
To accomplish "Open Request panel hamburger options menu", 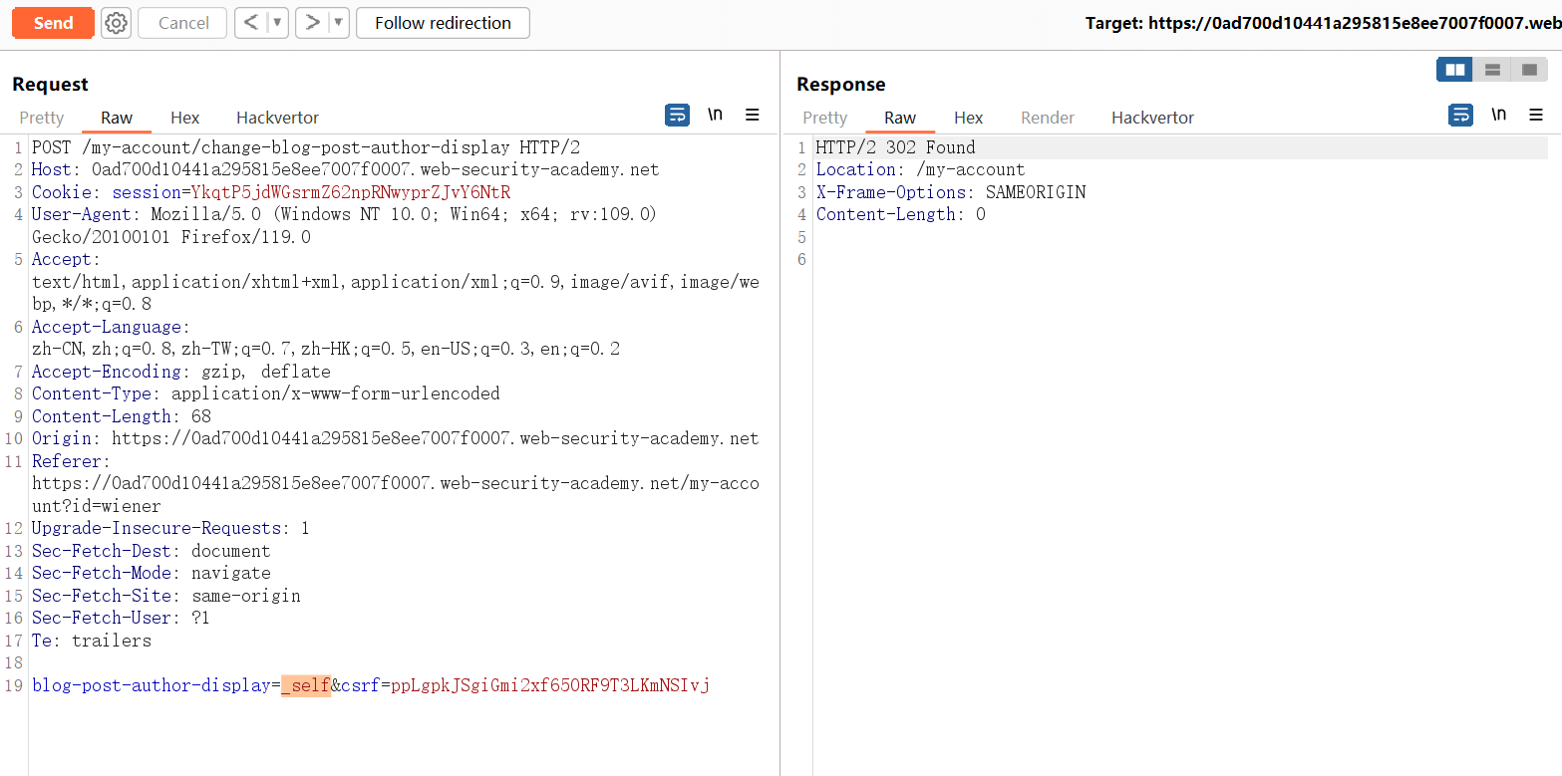I will pos(753,116).
